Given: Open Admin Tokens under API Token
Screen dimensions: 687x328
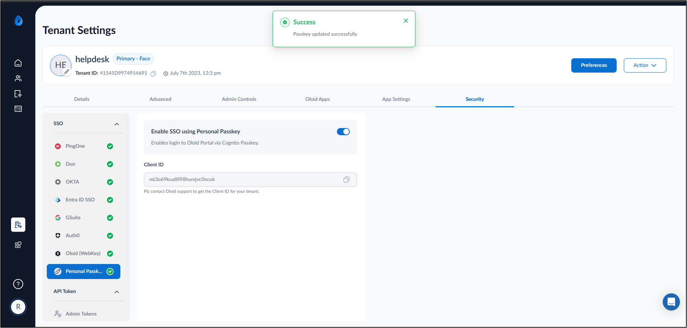Looking at the screenshot, I should (84, 314).
